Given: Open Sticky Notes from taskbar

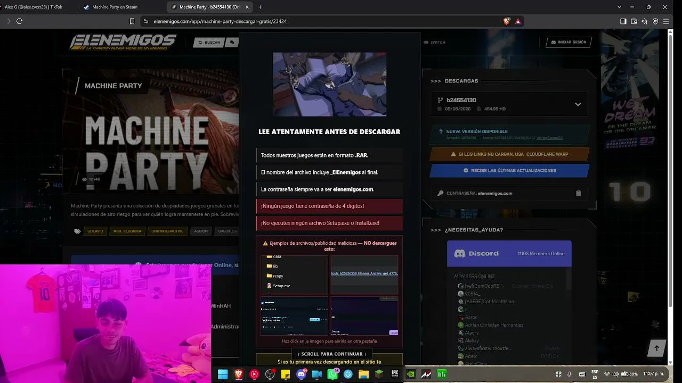Looking at the screenshot, I should click(286, 374).
